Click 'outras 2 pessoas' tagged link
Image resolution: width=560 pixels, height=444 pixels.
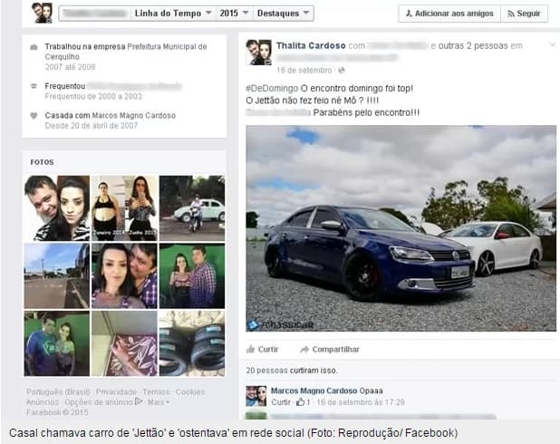473,45
